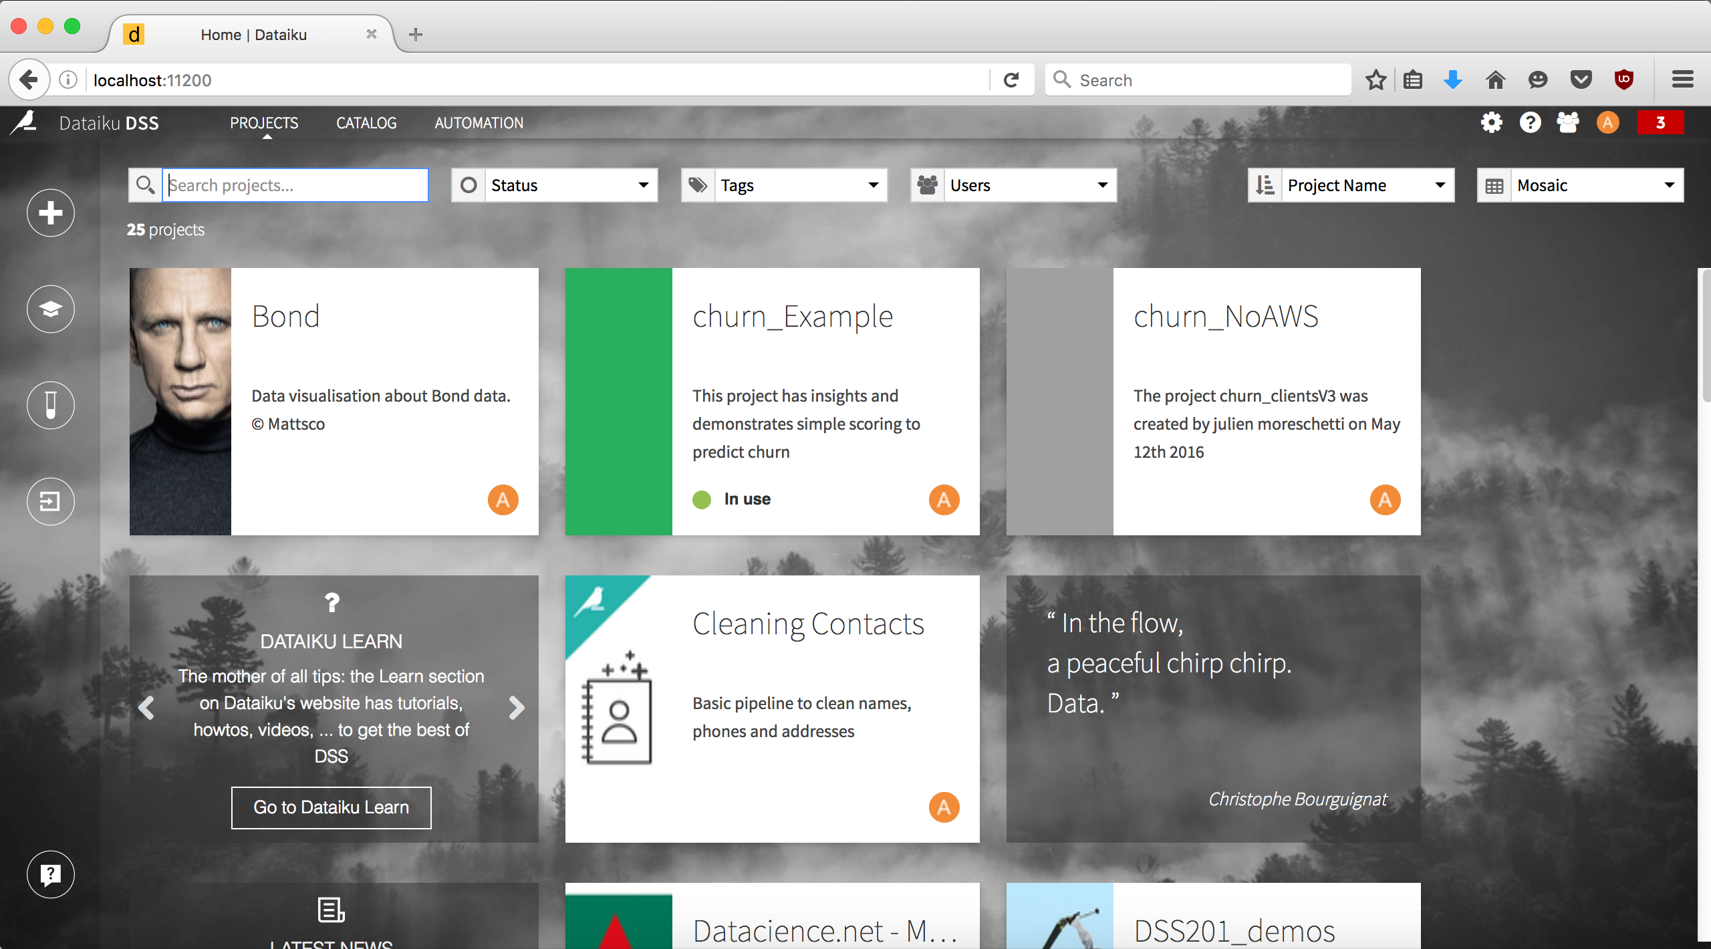The height and width of the screenshot is (949, 1711).
Task: Click the magnifier icon next to Search projects
Action: pyautogui.click(x=145, y=185)
